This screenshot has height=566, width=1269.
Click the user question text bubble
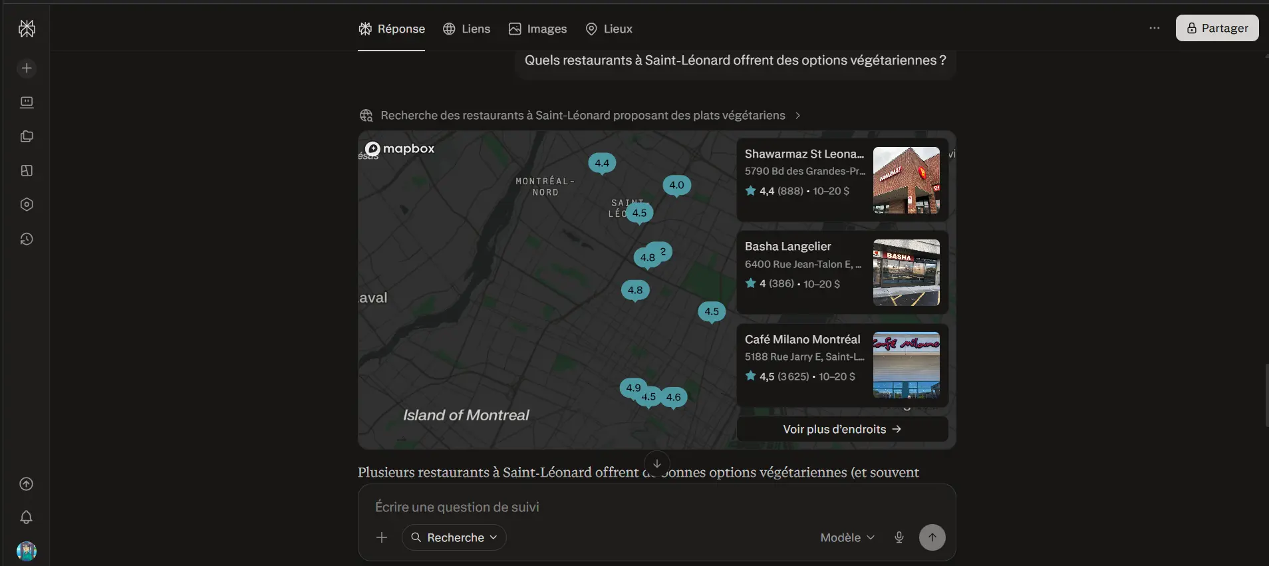(735, 61)
